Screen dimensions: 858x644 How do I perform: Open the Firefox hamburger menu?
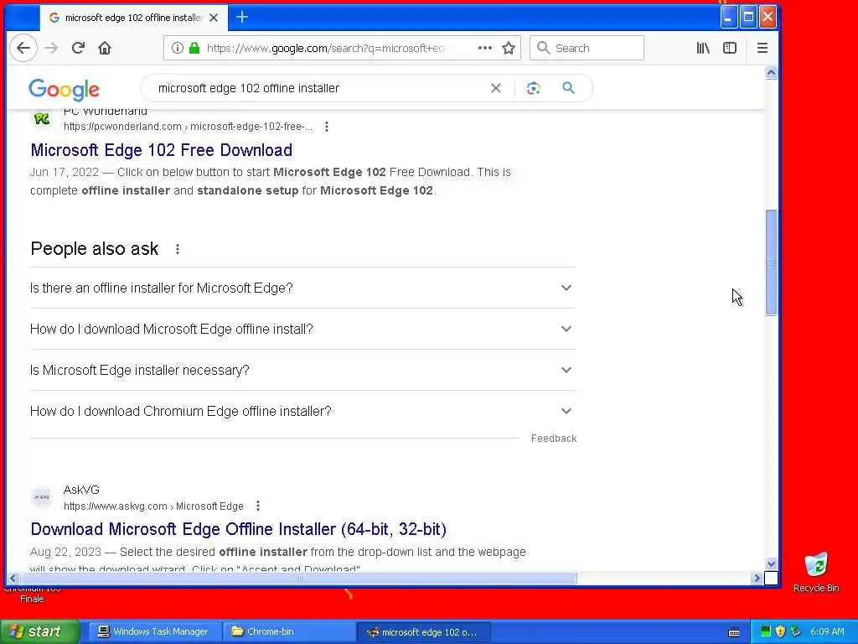coord(762,48)
